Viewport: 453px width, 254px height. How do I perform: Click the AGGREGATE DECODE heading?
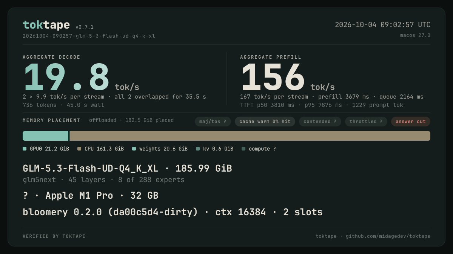click(x=51, y=57)
